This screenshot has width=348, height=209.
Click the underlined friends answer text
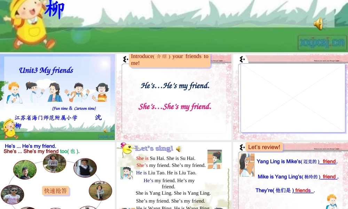(x=303, y=191)
